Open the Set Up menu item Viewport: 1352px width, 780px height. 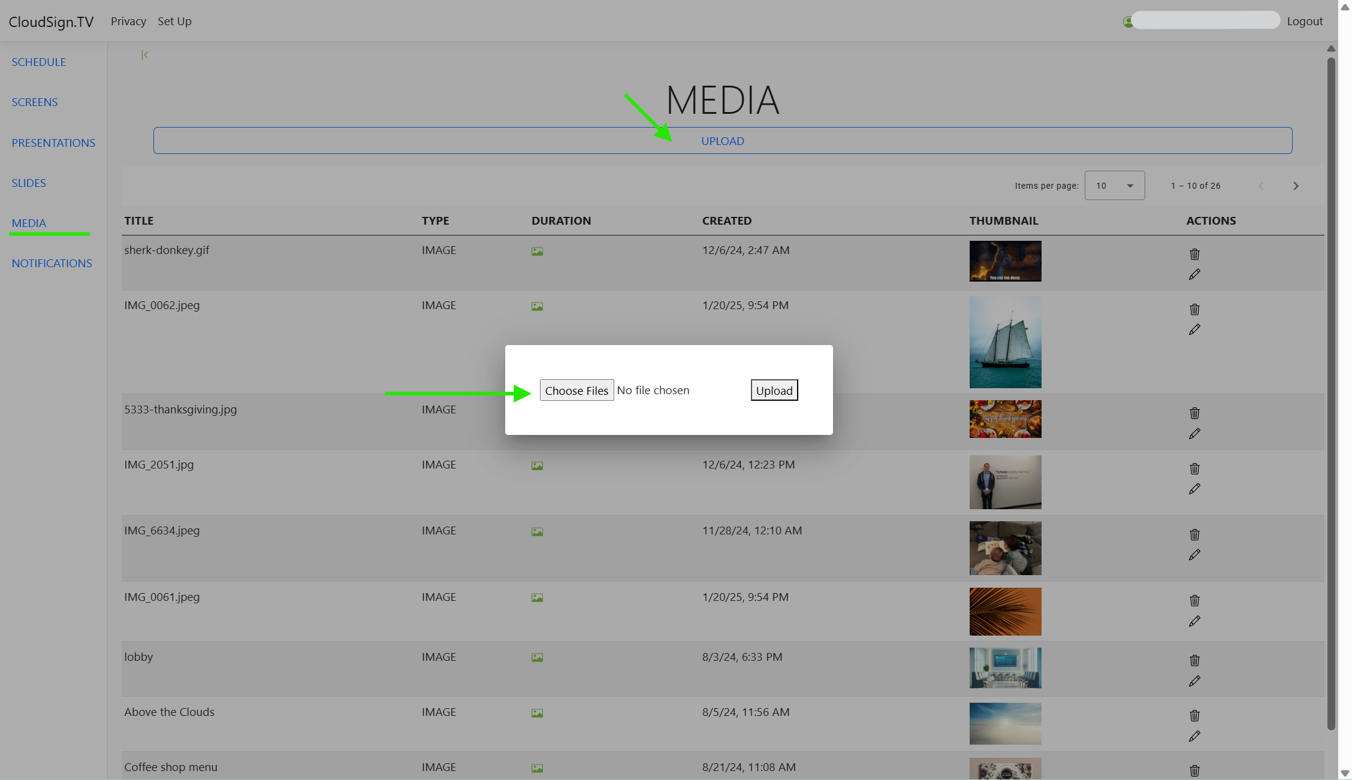point(174,22)
